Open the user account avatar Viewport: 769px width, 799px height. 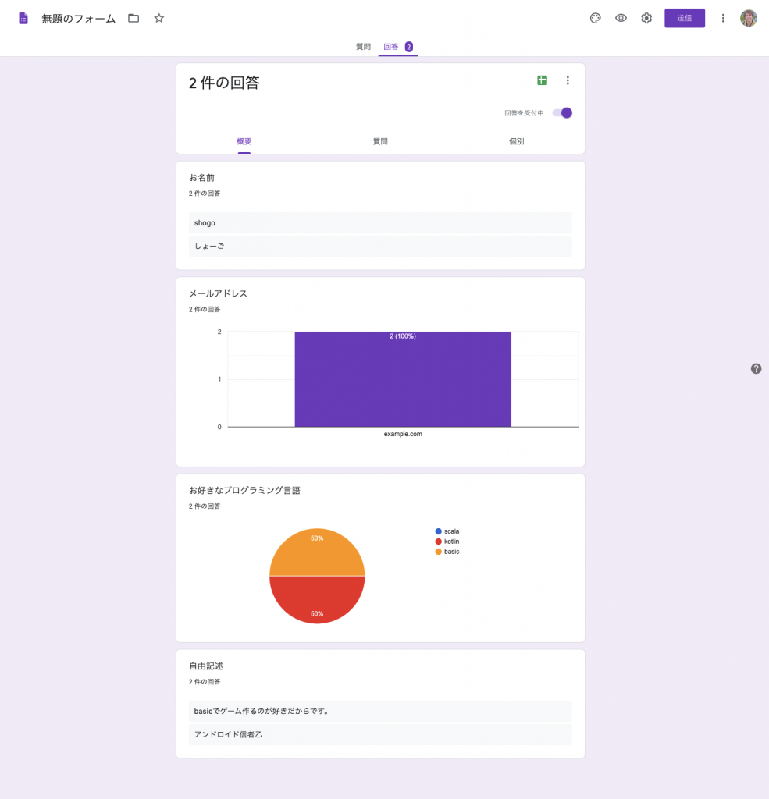click(x=748, y=18)
